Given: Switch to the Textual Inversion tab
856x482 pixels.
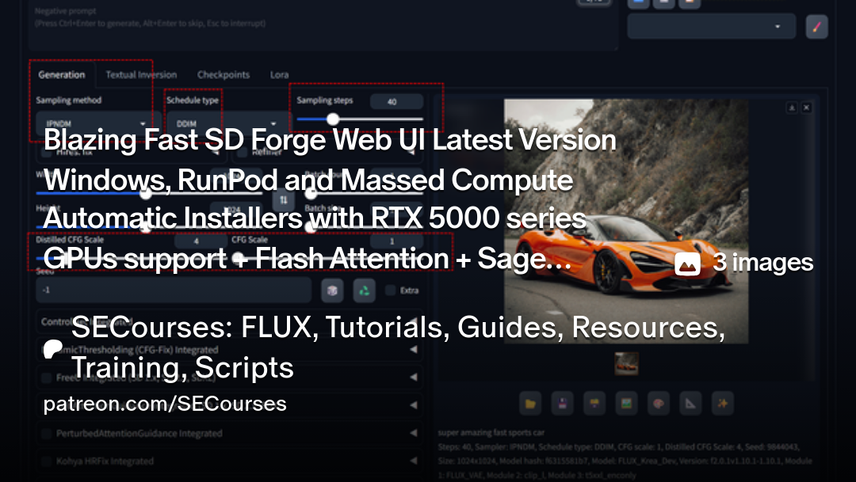Looking at the screenshot, I should coord(141,75).
